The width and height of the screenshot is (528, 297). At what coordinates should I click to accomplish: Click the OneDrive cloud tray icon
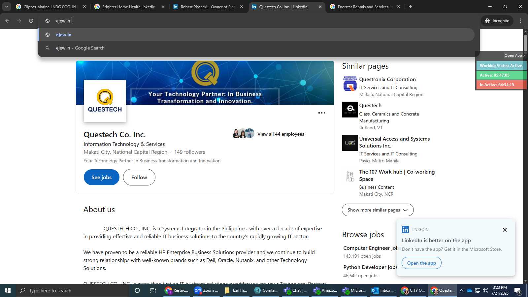(470, 290)
